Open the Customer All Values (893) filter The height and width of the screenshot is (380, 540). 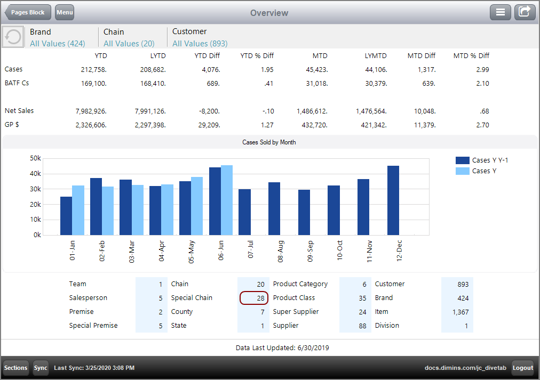(x=198, y=43)
